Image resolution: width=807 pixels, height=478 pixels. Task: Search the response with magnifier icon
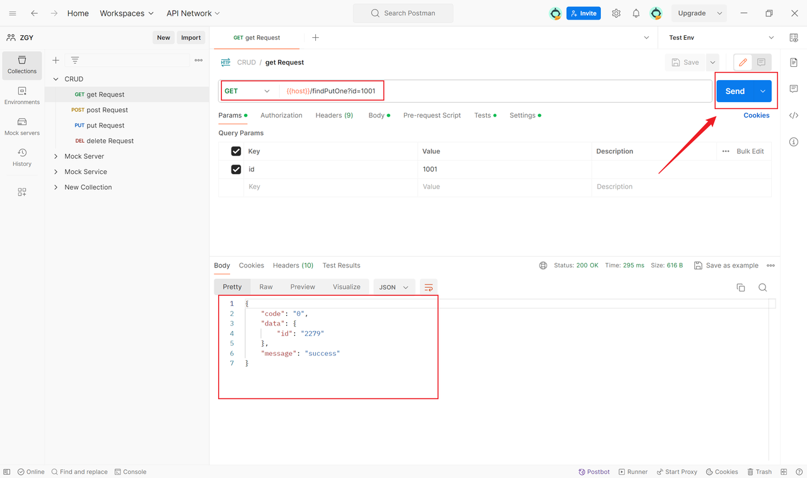762,288
